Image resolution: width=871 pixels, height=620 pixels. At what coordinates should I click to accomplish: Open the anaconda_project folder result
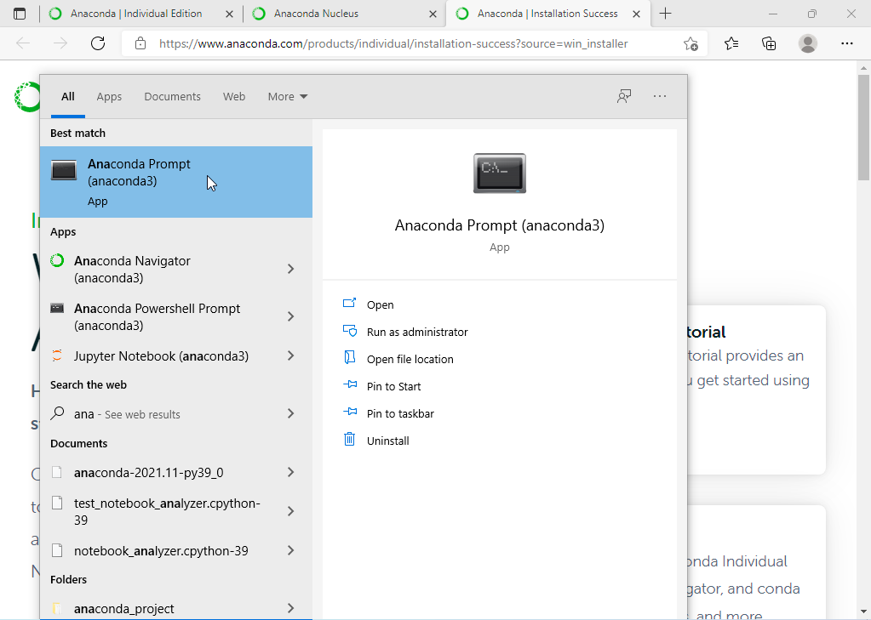176,609
